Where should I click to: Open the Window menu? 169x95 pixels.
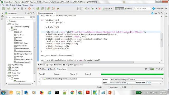pos(25,5)
